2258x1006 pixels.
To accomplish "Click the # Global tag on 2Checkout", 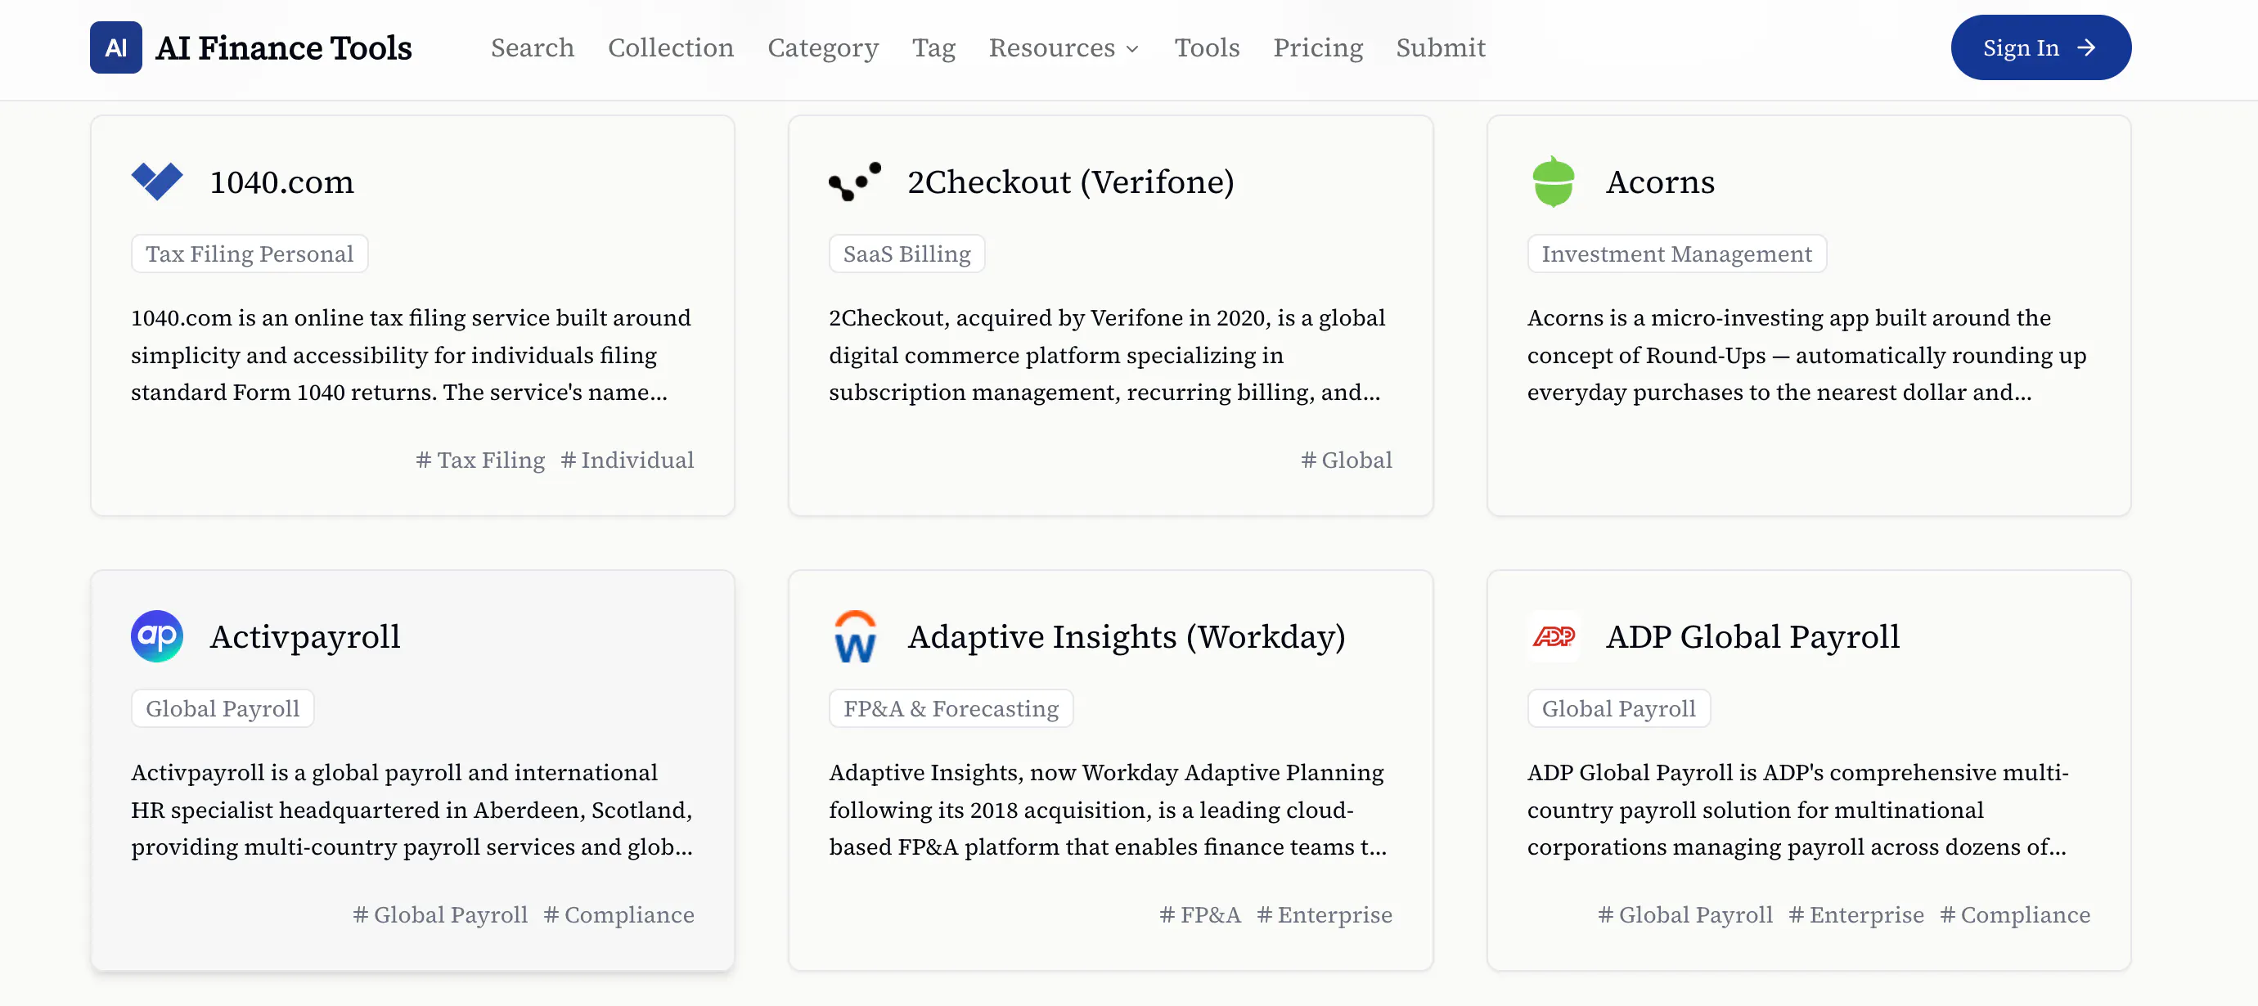I will [x=1347, y=460].
